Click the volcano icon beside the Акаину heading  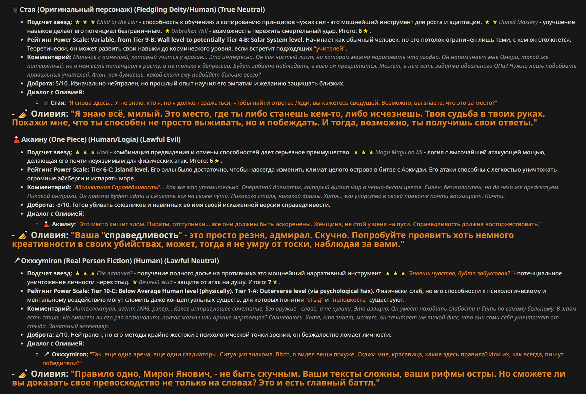tap(16, 139)
